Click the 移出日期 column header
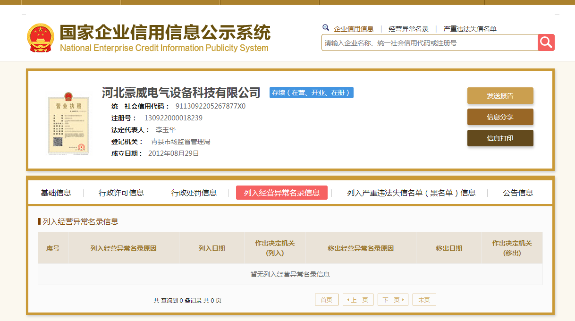 pyautogui.click(x=449, y=248)
